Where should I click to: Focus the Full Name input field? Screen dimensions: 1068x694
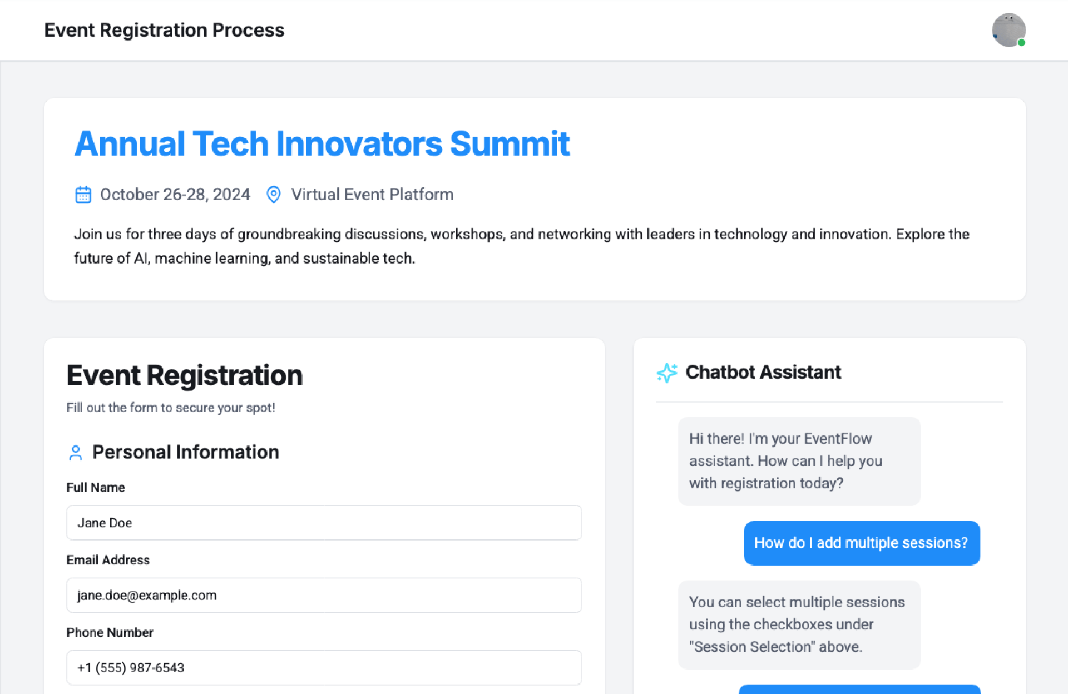pyautogui.click(x=324, y=523)
